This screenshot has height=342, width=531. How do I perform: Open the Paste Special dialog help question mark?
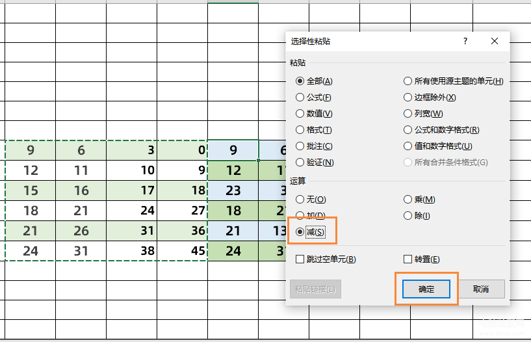[465, 42]
